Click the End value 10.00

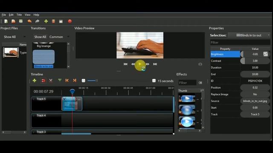coord(255,74)
